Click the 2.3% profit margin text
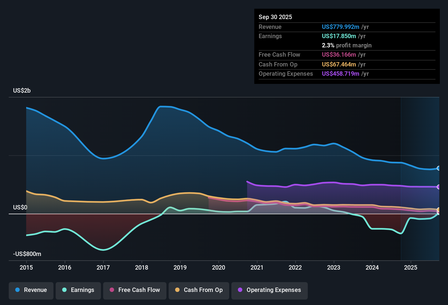The width and height of the screenshot is (448, 305). 347,45
